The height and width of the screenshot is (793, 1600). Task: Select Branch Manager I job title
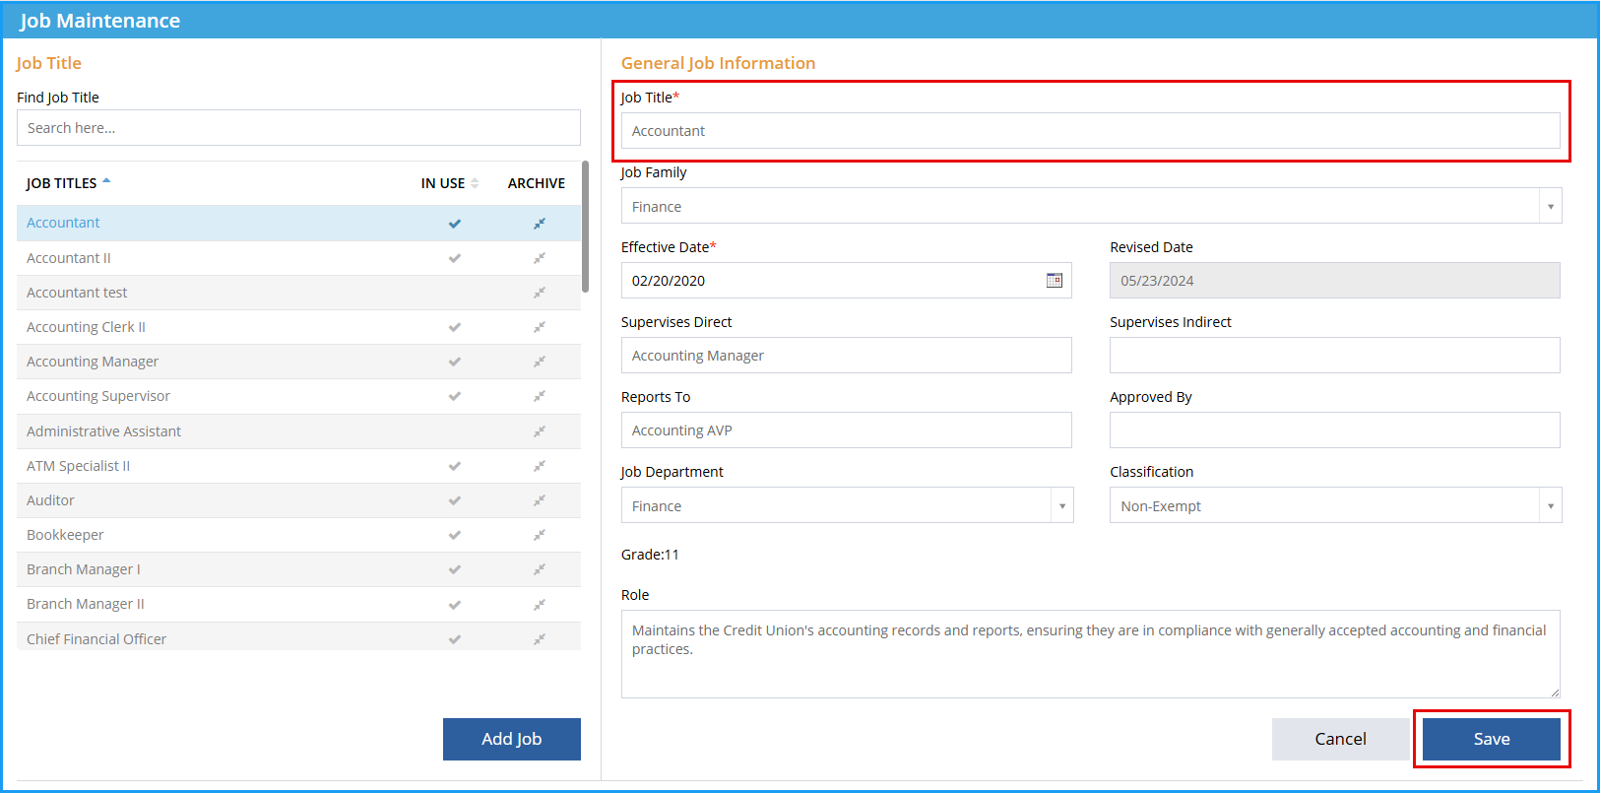pos(298,569)
